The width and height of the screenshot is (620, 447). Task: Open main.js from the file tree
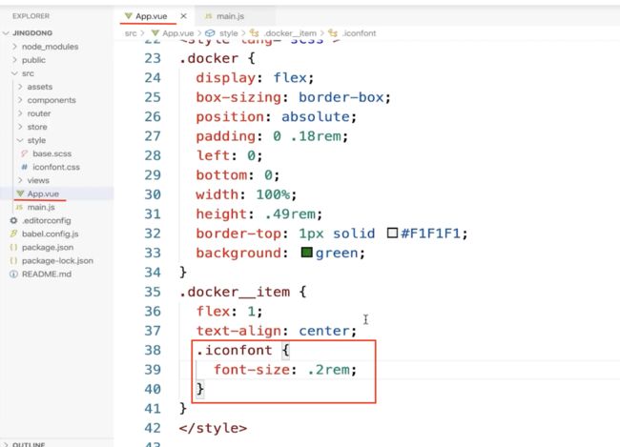(41, 207)
